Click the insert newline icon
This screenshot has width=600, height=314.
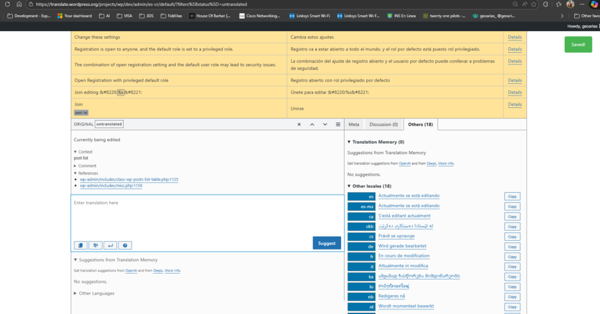coord(110,245)
